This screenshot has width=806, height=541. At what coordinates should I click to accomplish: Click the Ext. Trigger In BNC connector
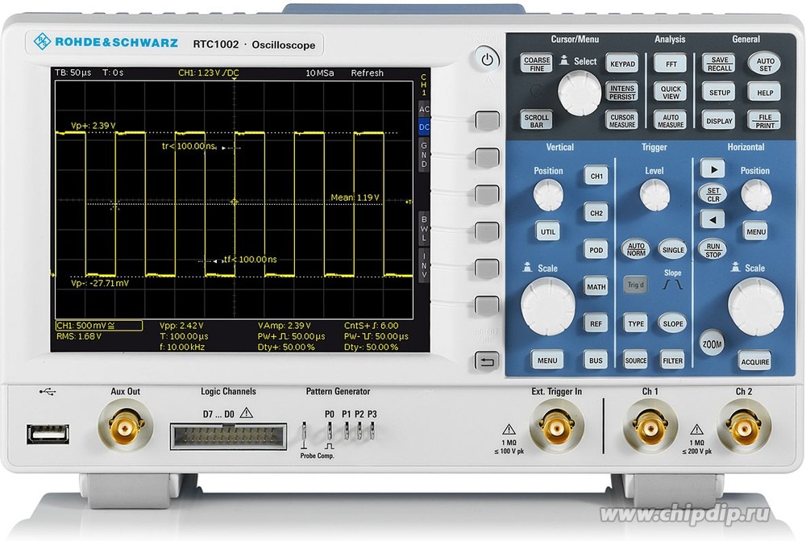556,427
